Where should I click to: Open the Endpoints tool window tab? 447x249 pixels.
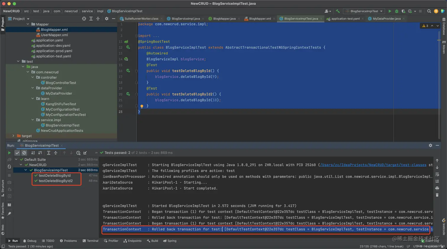click(x=132, y=241)
